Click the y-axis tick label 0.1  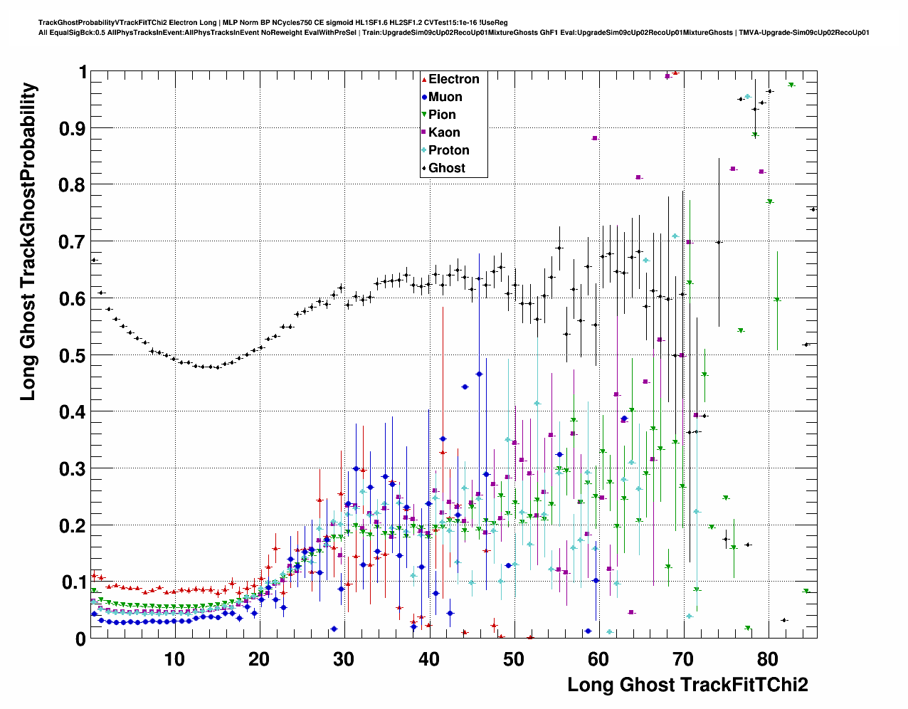pos(72,582)
